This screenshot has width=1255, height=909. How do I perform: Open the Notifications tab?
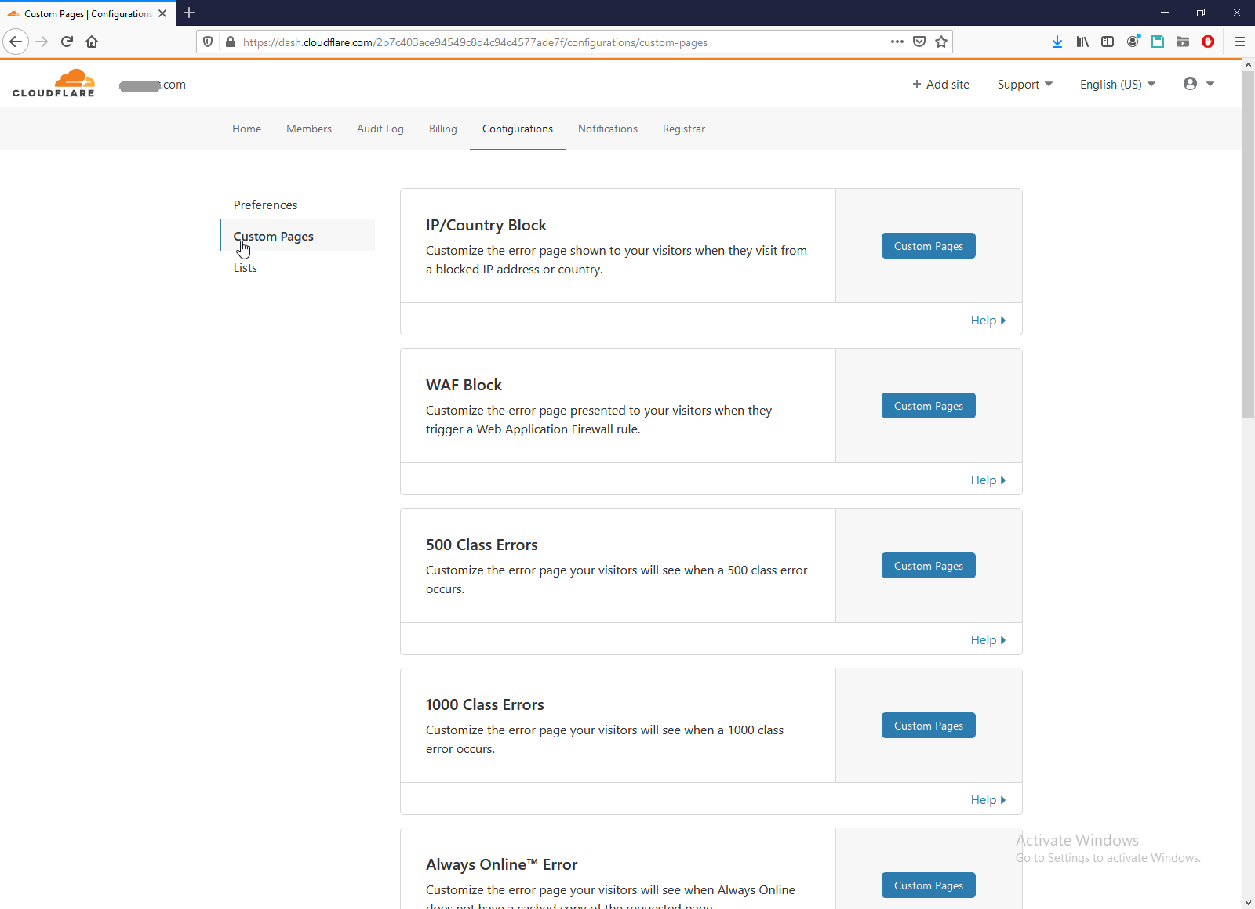tap(608, 129)
